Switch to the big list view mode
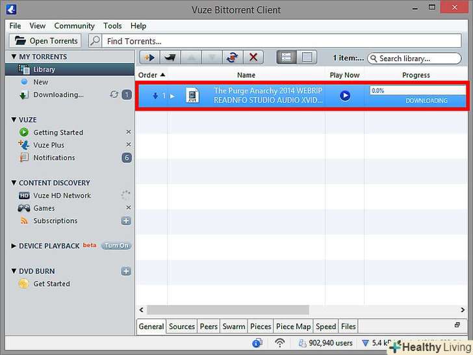473x355 pixels. (x=287, y=57)
